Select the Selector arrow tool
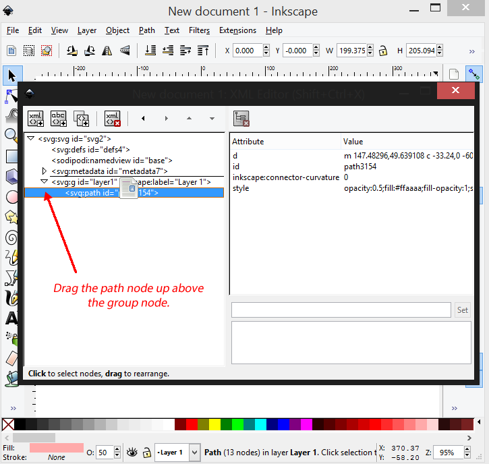 [12, 76]
